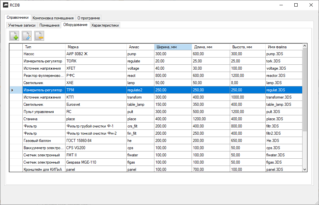Sort by the Ширина, мм column header
Screen dimensions: 319x205
pos(173,47)
